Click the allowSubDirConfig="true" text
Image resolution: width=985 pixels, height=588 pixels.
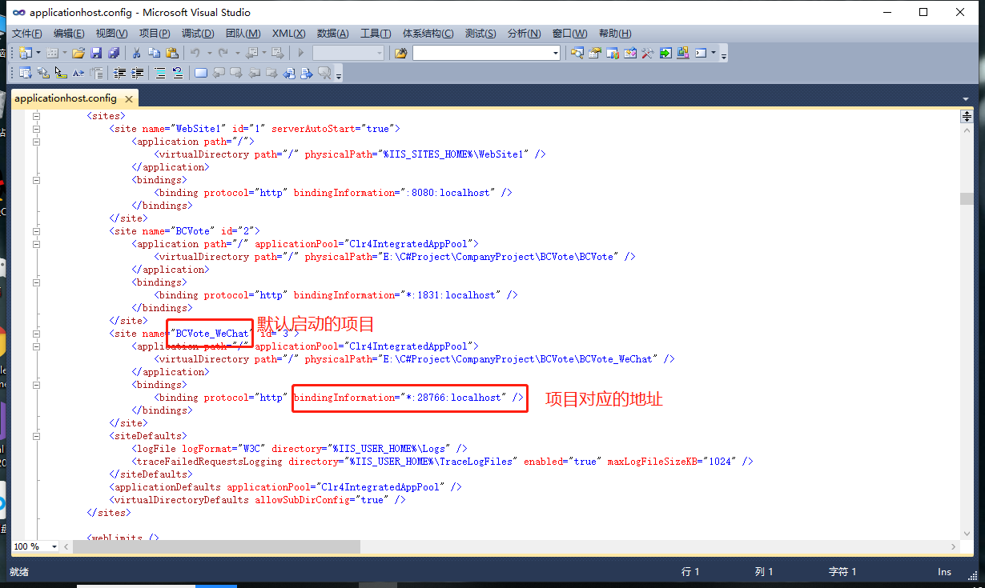[322, 500]
